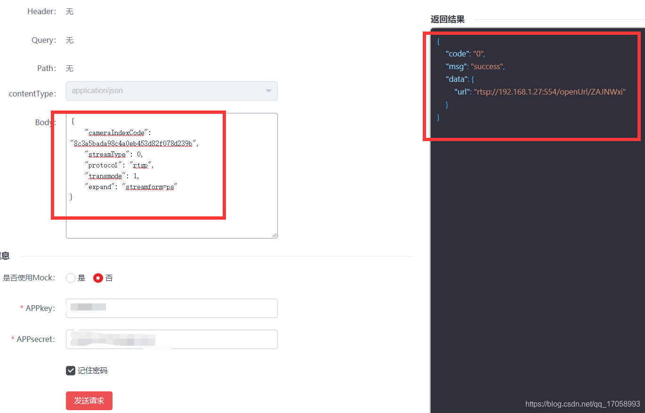Click the rtsp url value in result
The image size is (645, 413).
549,92
